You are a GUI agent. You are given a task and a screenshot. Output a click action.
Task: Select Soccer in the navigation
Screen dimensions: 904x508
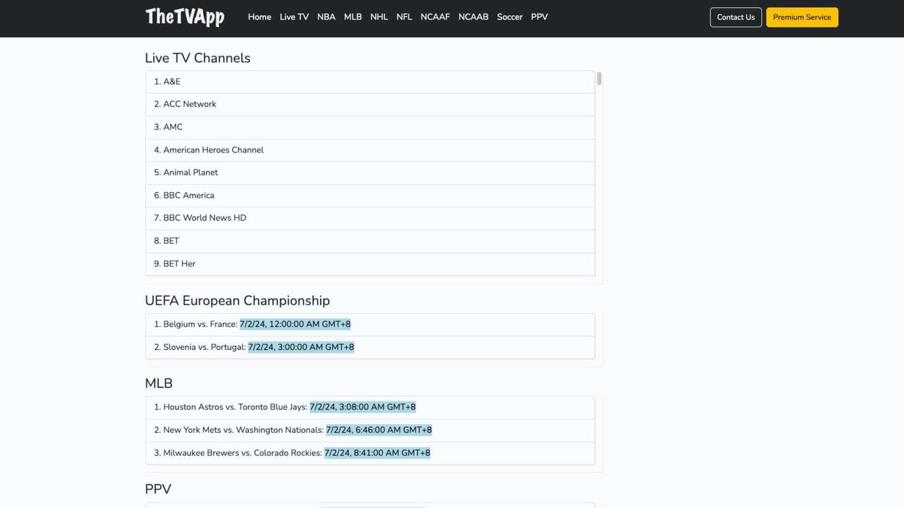[510, 17]
